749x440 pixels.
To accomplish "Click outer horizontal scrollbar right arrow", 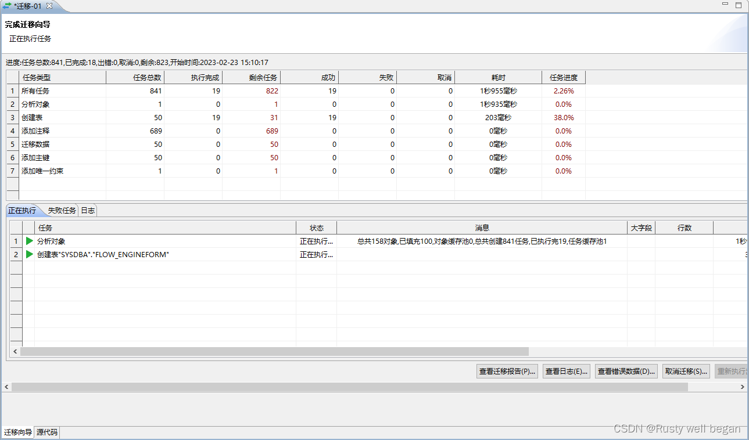I will tap(743, 387).
